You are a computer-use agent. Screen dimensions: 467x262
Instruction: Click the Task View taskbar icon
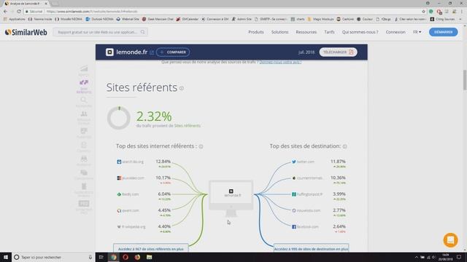[101, 257]
